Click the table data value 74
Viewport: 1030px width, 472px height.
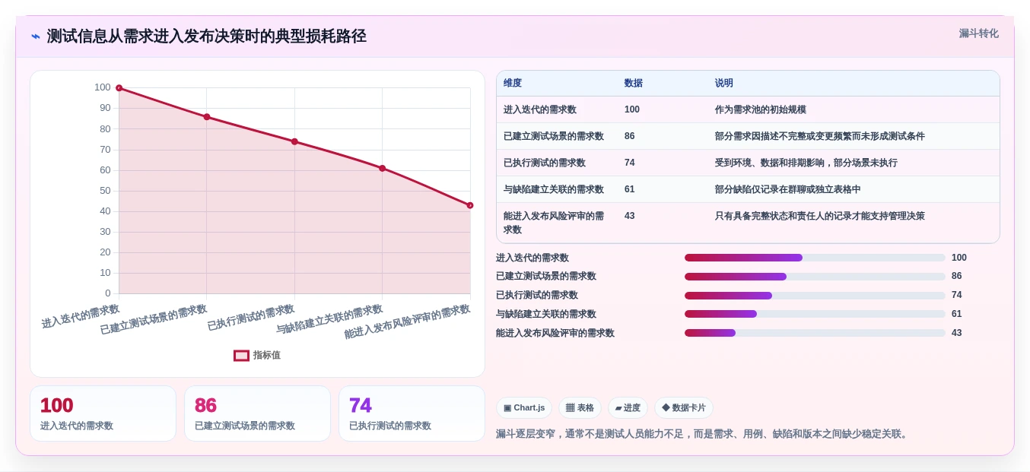630,163
